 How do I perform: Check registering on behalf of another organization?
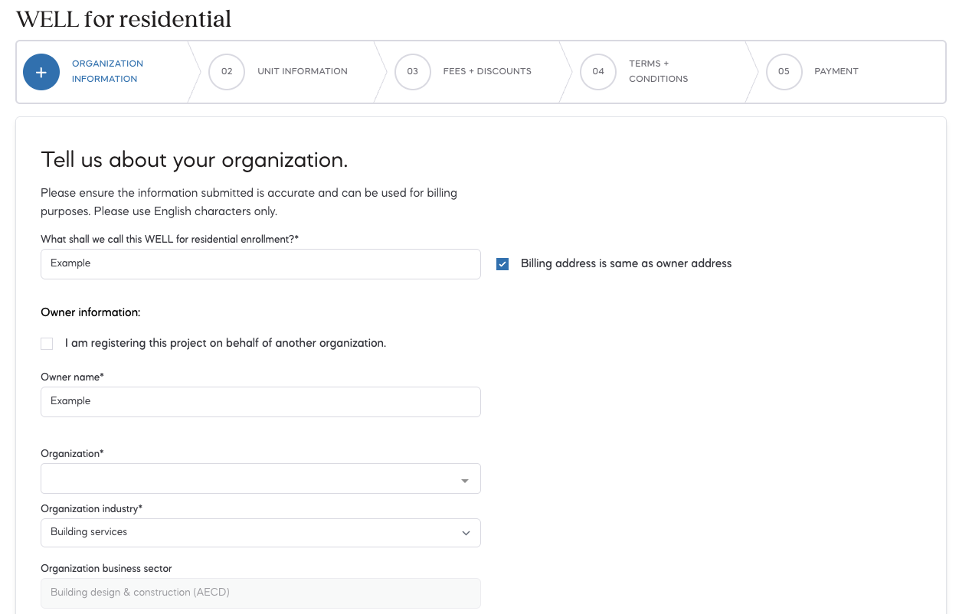click(x=47, y=344)
